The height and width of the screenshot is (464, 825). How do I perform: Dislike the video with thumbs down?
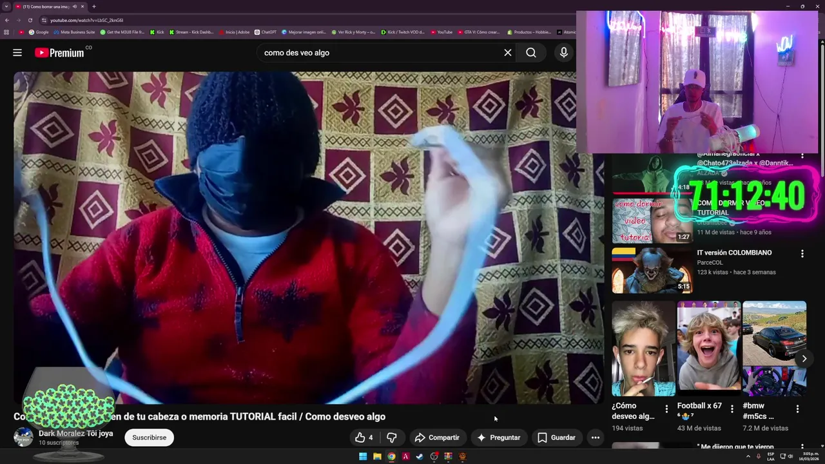click(391, 438)
